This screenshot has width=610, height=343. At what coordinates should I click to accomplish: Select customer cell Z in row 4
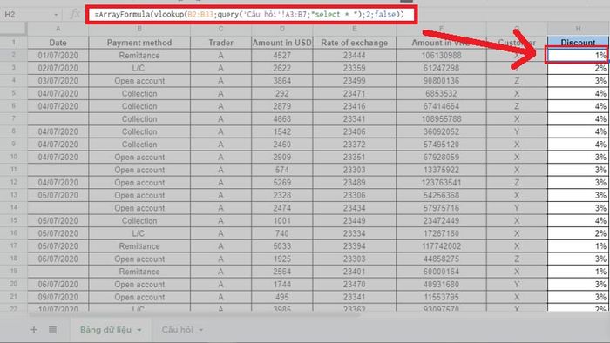pyautogui.click(x=517, y=81)
